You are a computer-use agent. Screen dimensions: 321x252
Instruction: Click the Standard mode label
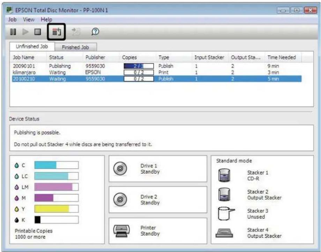[234, 161]
